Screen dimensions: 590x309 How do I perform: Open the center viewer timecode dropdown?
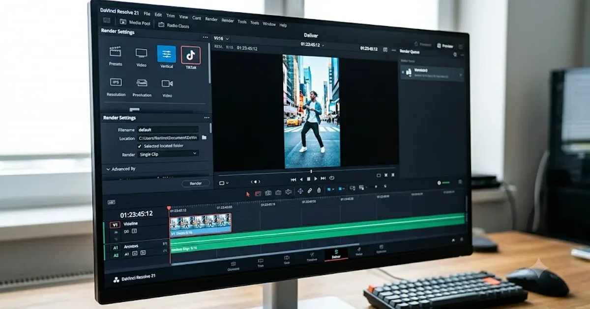[312, 45]
